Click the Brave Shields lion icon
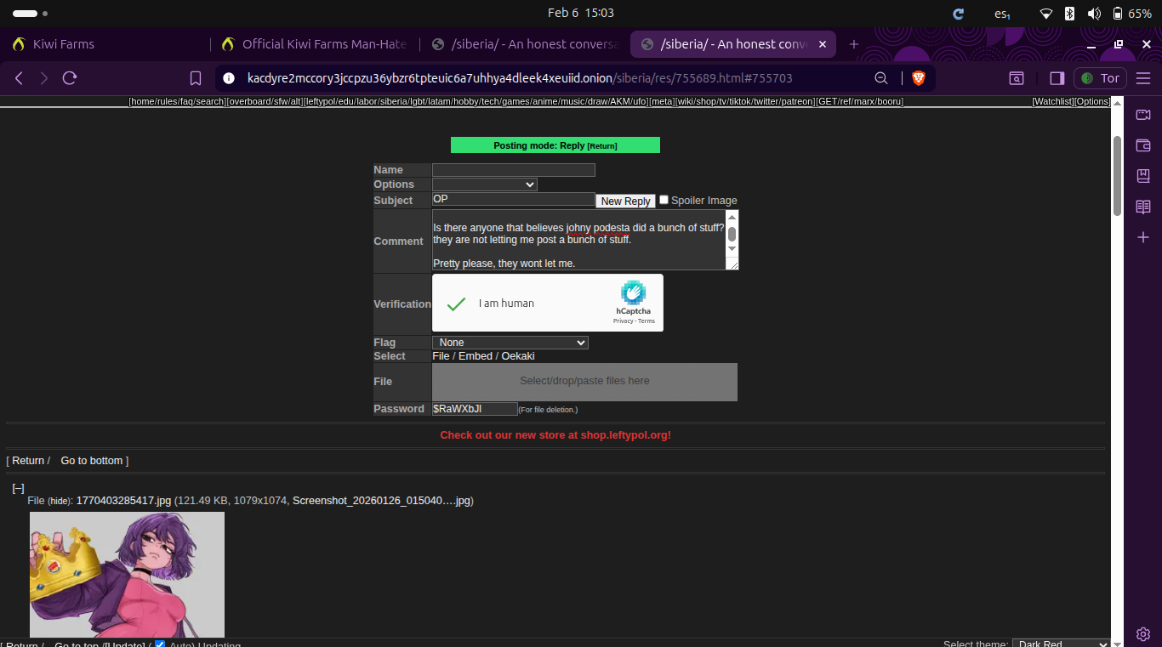Screen dimensions: 1162x647 tap(919, 78)
